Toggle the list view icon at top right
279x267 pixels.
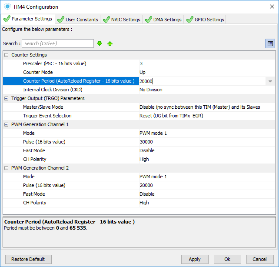[x=270, y=43]
